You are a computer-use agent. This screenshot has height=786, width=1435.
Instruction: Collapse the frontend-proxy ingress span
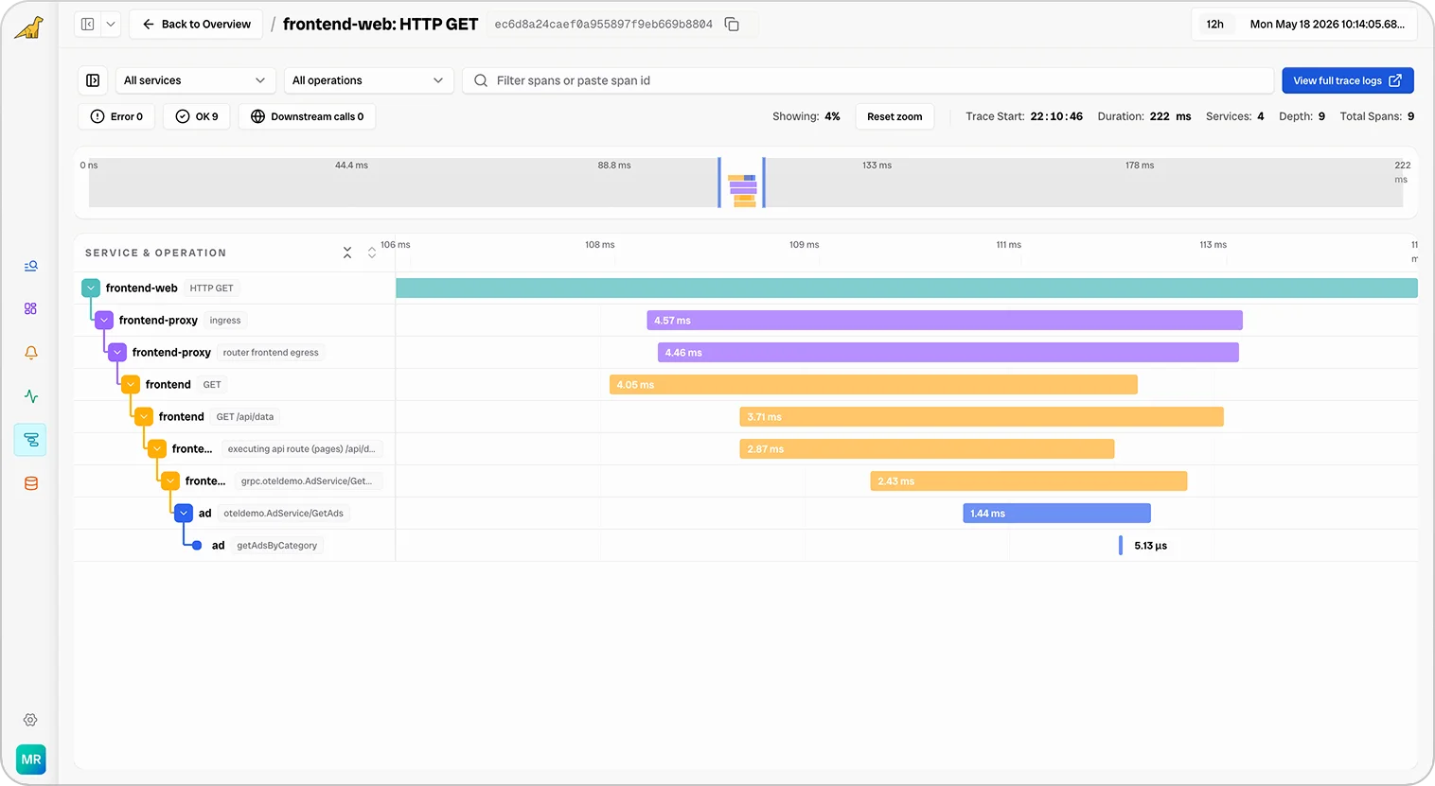click(x=104, y=320)
